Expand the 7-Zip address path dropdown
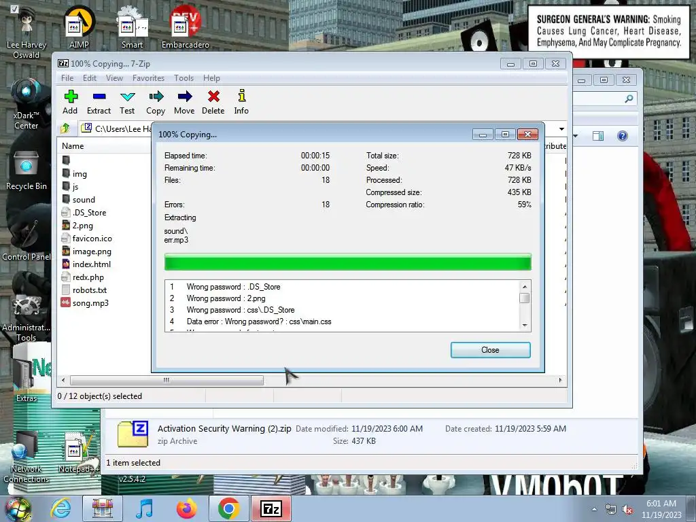Viewport: 696px width, 522px height. pyautogui.click(x=561, y=128)
